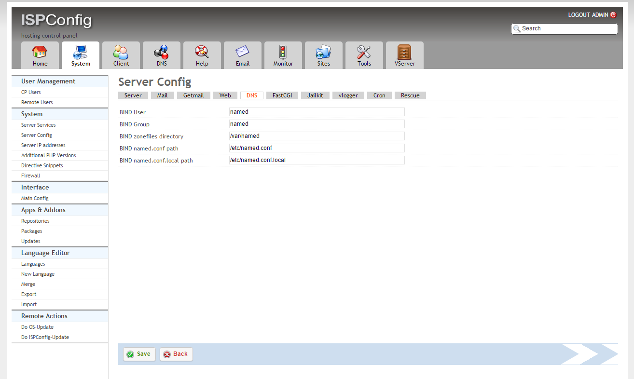Switch to the Jailkit tab

point(316,95)
